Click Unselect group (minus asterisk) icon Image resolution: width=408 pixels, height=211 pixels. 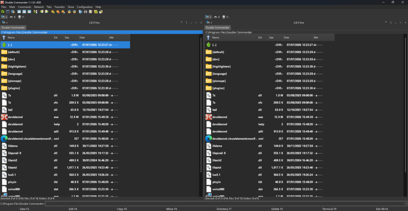click(x=58, y=12)
